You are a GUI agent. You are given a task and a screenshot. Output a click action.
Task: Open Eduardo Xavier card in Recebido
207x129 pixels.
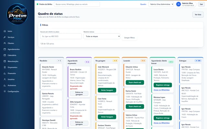pos(51,76)
